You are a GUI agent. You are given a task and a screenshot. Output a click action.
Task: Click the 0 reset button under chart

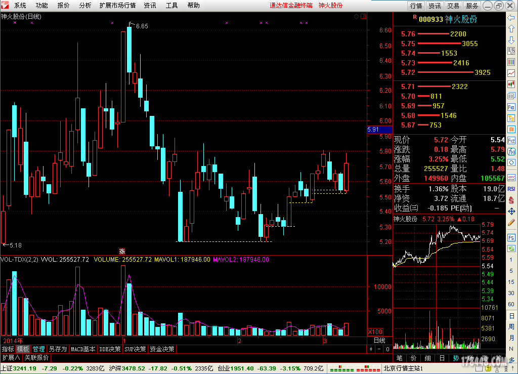387,349
